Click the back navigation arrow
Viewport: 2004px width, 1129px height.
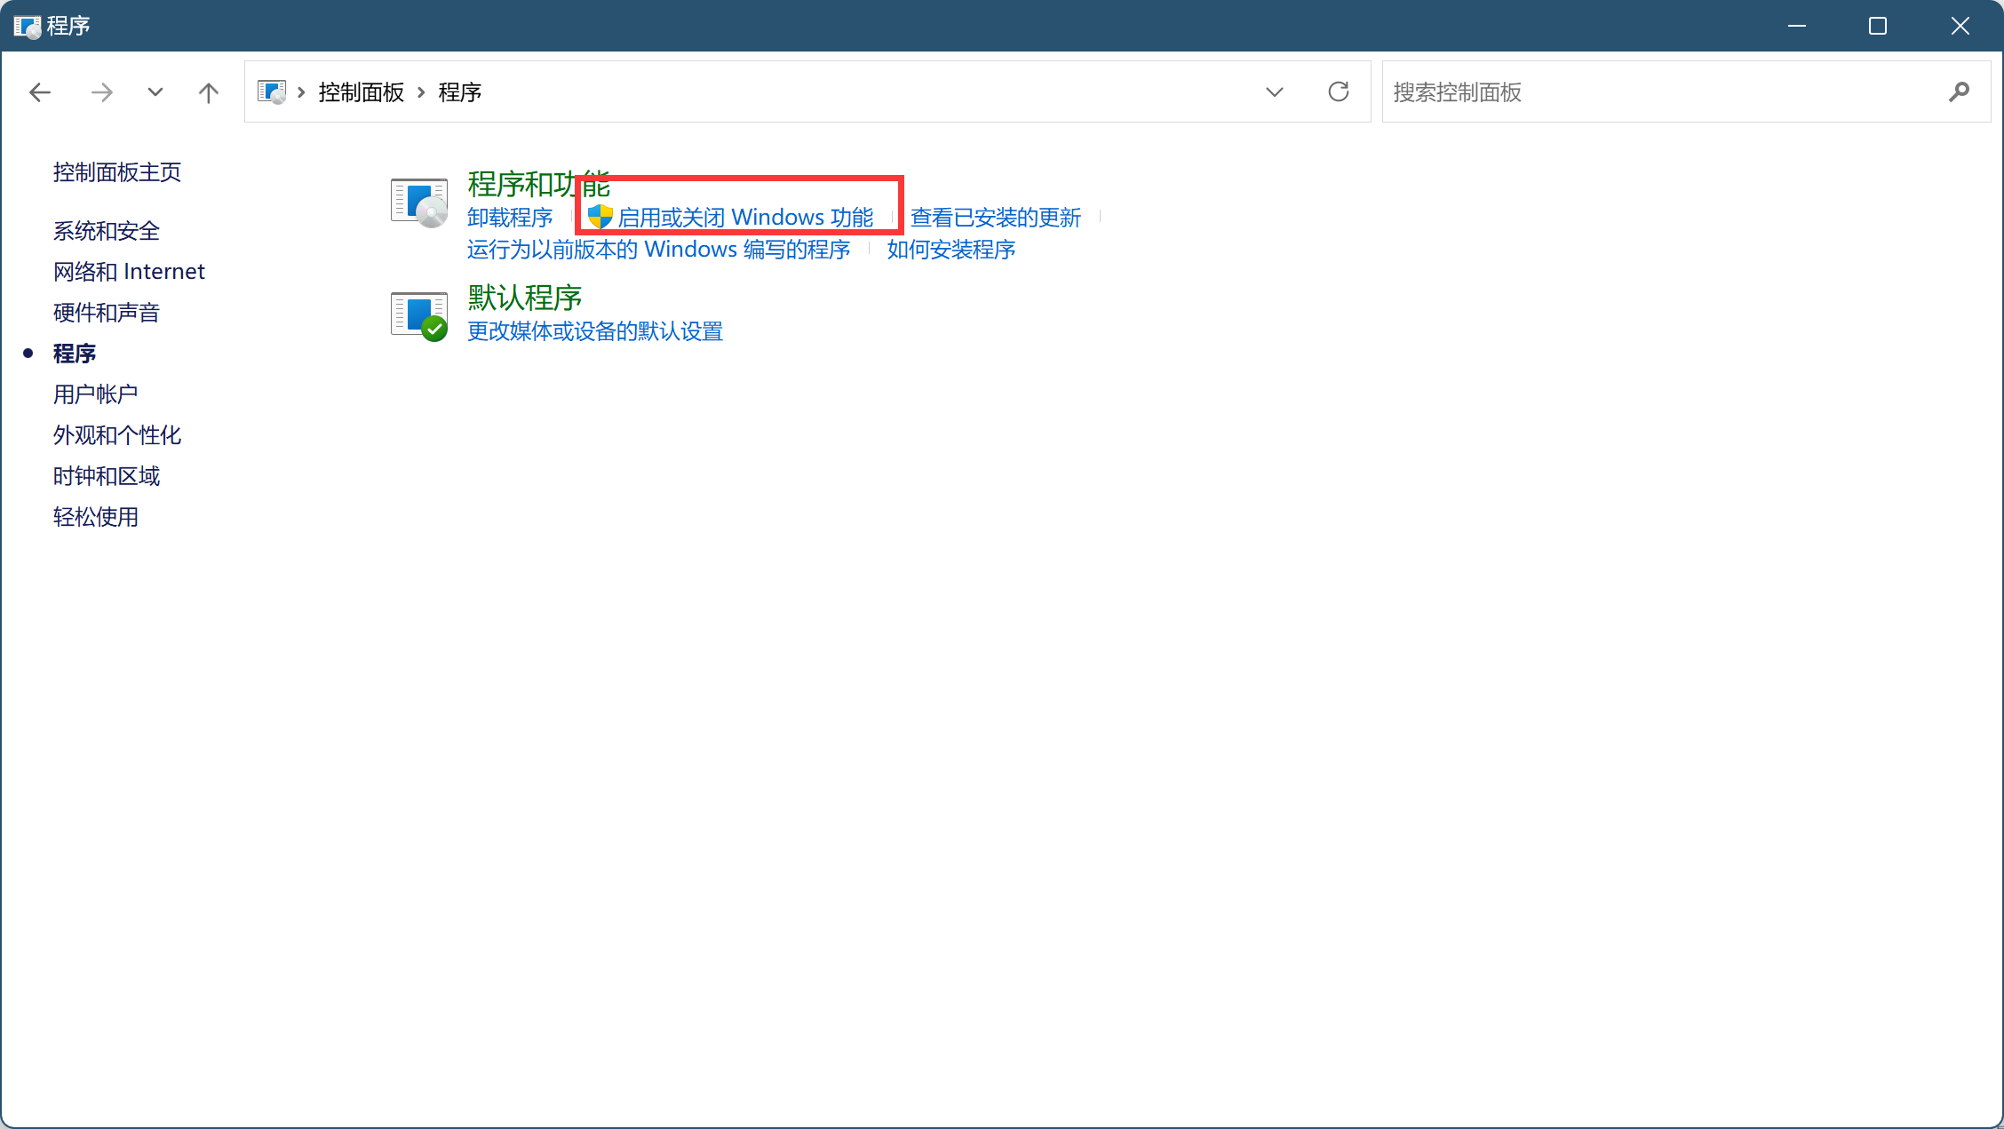(40, 92)
